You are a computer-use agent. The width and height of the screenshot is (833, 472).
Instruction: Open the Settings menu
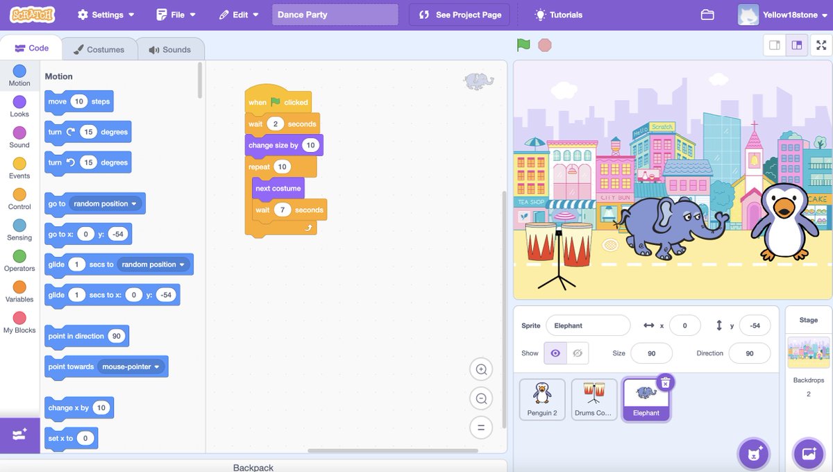(106, 15)
